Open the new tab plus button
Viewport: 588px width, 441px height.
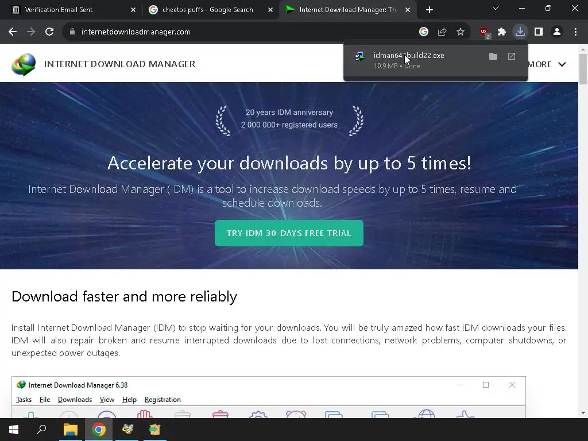[430, 10]
